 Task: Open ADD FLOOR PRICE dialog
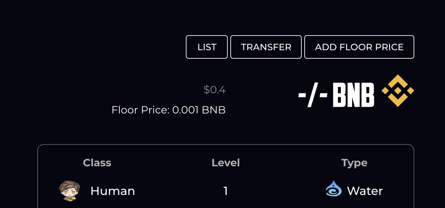coord(359,47)
